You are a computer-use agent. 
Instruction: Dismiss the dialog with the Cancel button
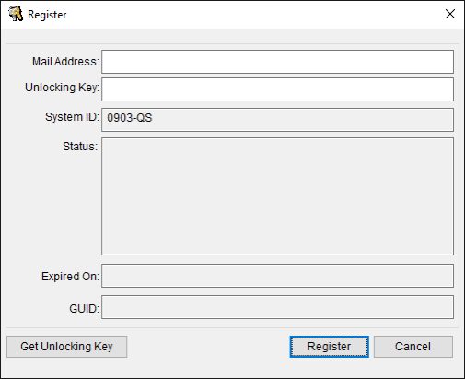tap(413, 347)
